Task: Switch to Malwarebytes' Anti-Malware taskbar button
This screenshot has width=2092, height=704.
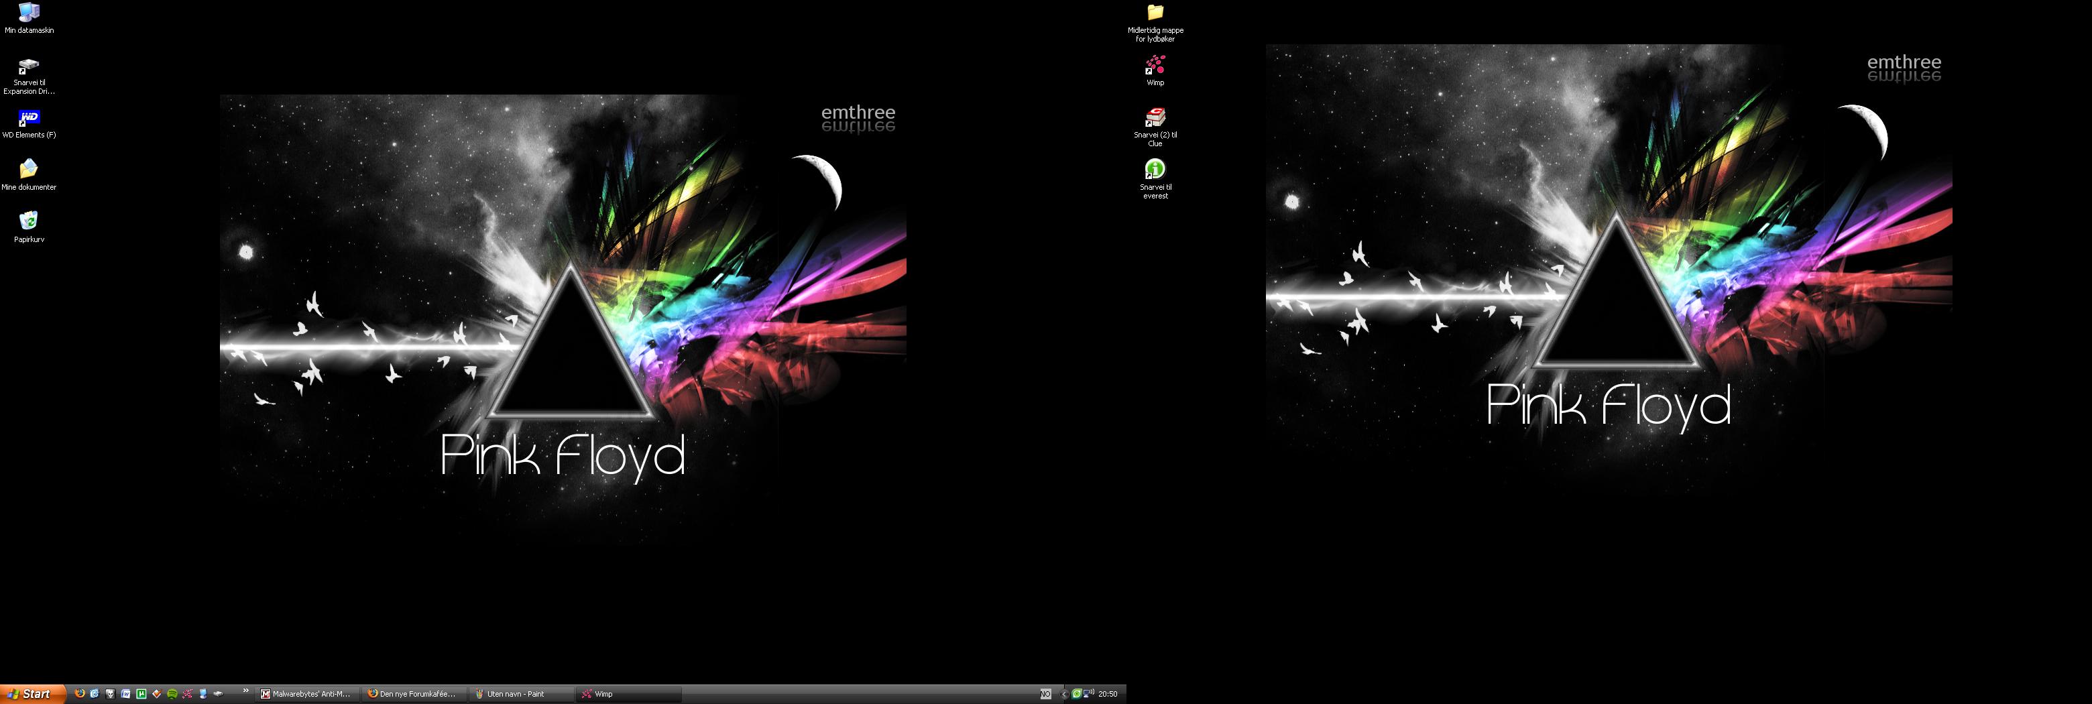Action: point(306,694)
